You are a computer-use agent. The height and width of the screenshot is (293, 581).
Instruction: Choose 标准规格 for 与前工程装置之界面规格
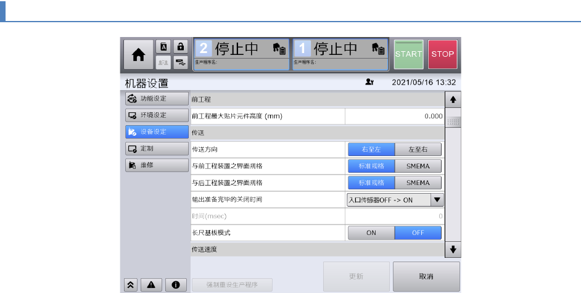(x=371, y=166)
